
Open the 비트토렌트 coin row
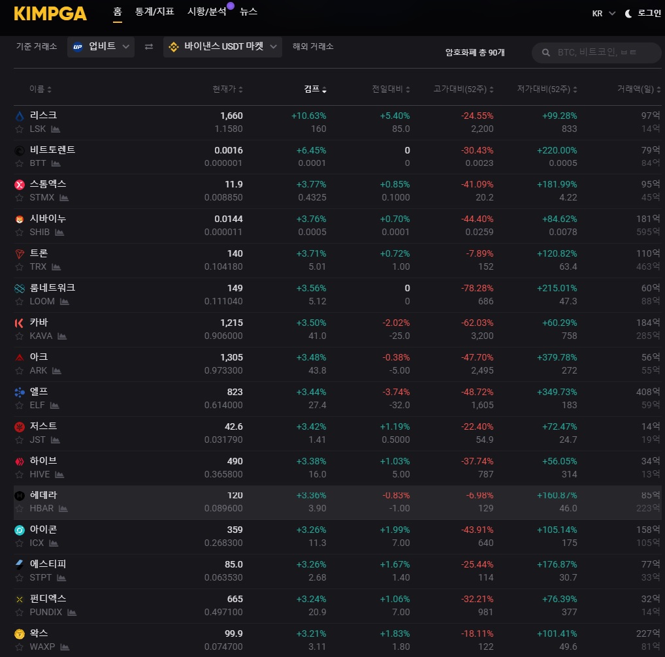pos(337,157)
